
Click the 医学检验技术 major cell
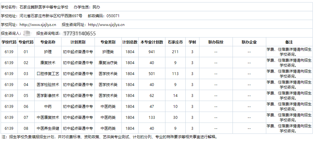[48, 85]
